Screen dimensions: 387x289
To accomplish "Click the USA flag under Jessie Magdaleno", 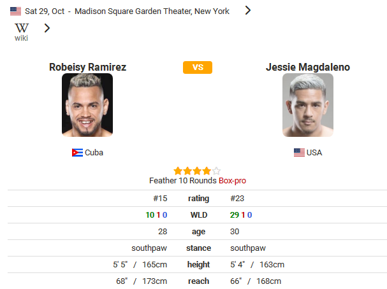I will pos(299,153).
